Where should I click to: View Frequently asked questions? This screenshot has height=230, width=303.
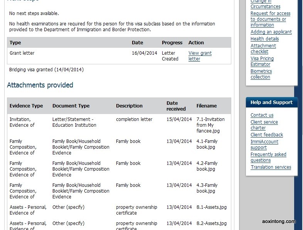click(x=268, y=157)
